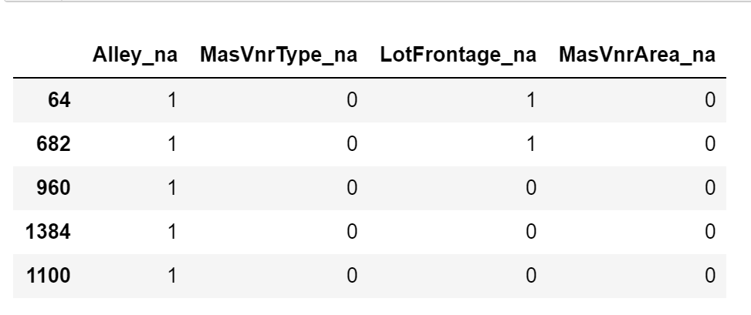The width and height of the screenshot is (751, 315).
Task: Select MasVnrType_na value in row 1384
Action: pyautogui.click(x=352, y=232)
